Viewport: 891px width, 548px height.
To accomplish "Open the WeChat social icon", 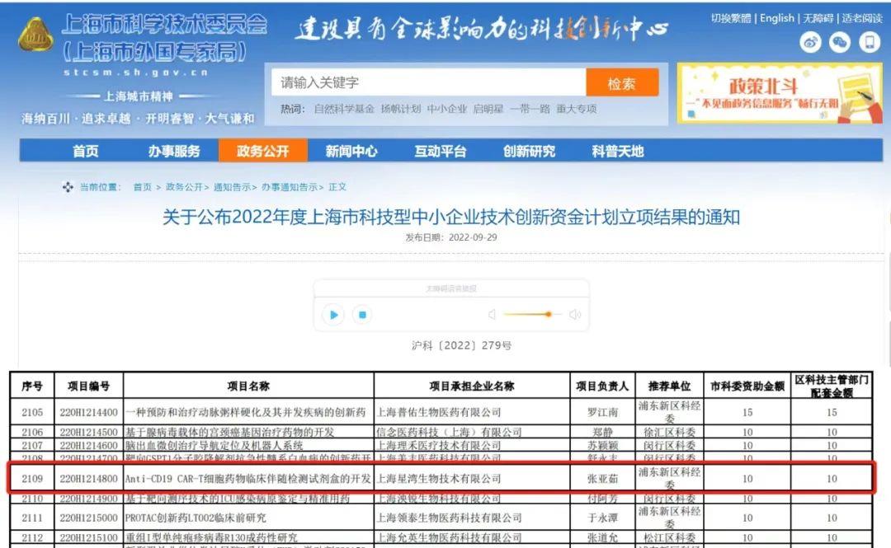I will (x=840, y=42).
